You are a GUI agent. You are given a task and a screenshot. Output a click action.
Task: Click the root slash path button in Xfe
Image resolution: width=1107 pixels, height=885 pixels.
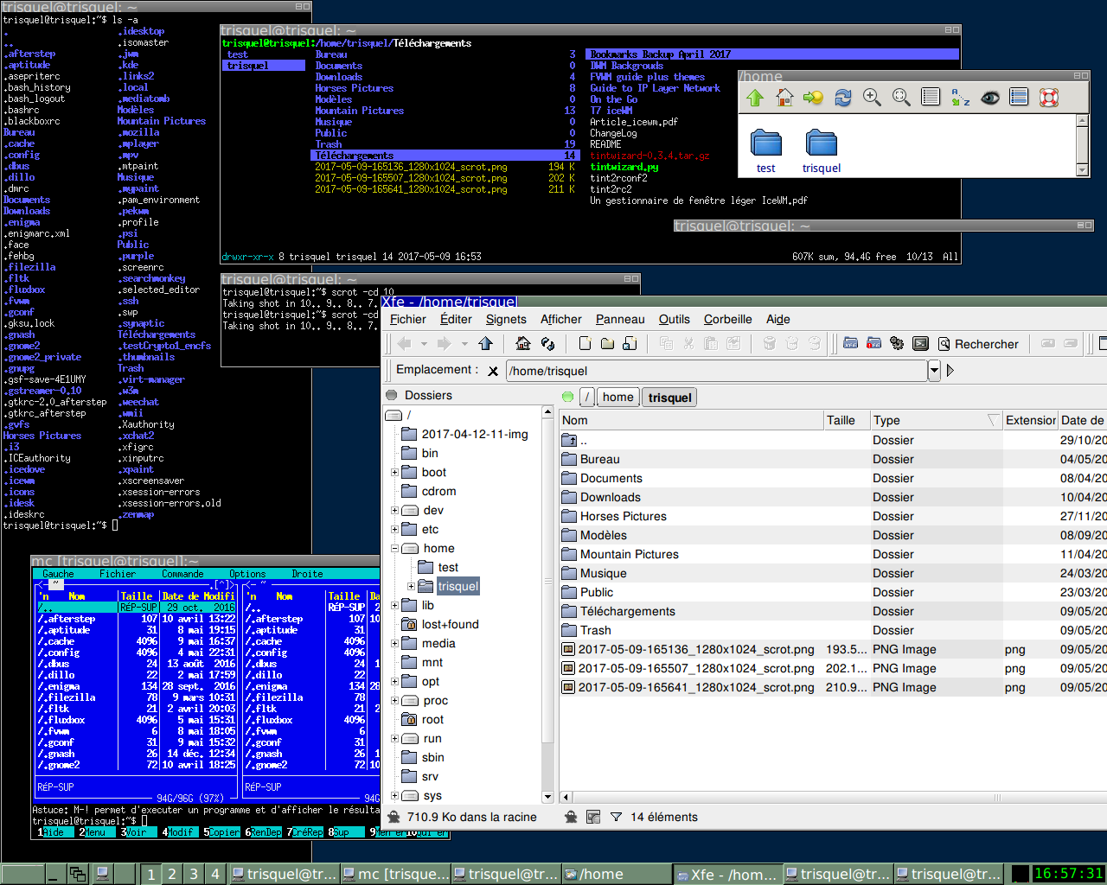click(587, 398)
